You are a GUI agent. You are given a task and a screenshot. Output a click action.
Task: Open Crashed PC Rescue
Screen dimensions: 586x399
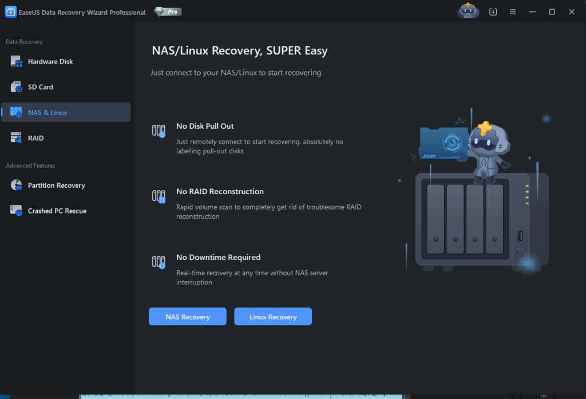pos(66,211)
